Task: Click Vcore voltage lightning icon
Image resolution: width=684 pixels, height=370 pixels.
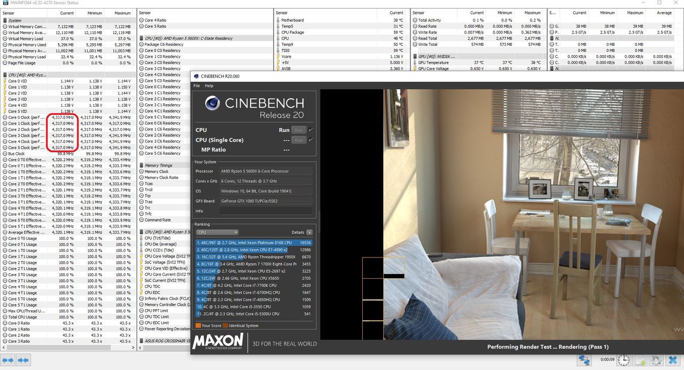Action: (x=278, y=56)
